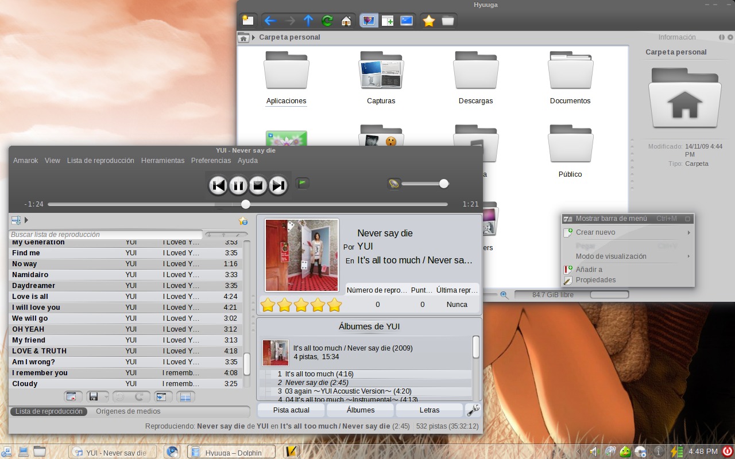Image resolution: width=735 pixels, height=459 pixels.
Task: Click the save playlist floppy icon
Action: click(94, 396)
